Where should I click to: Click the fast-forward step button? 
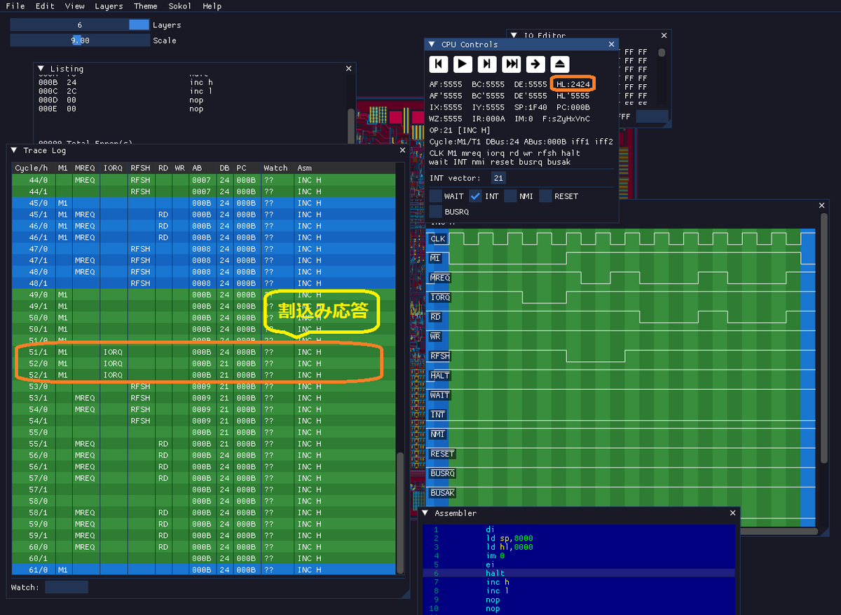(x=512, y=65)
